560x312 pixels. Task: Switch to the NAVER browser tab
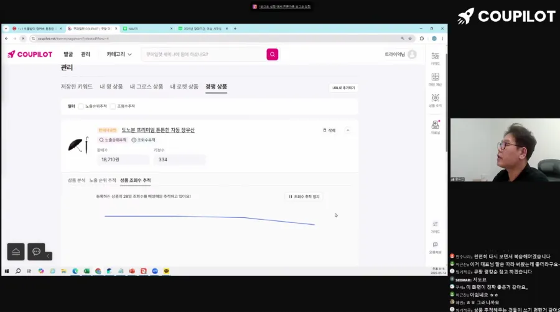[x=147, y=29]
